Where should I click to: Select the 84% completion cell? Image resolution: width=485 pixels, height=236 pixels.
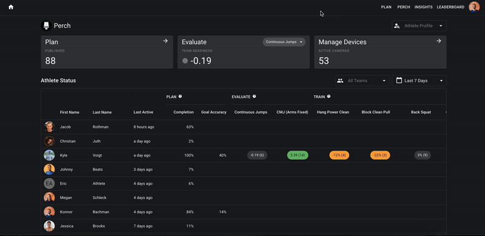(x=190, y=212)
